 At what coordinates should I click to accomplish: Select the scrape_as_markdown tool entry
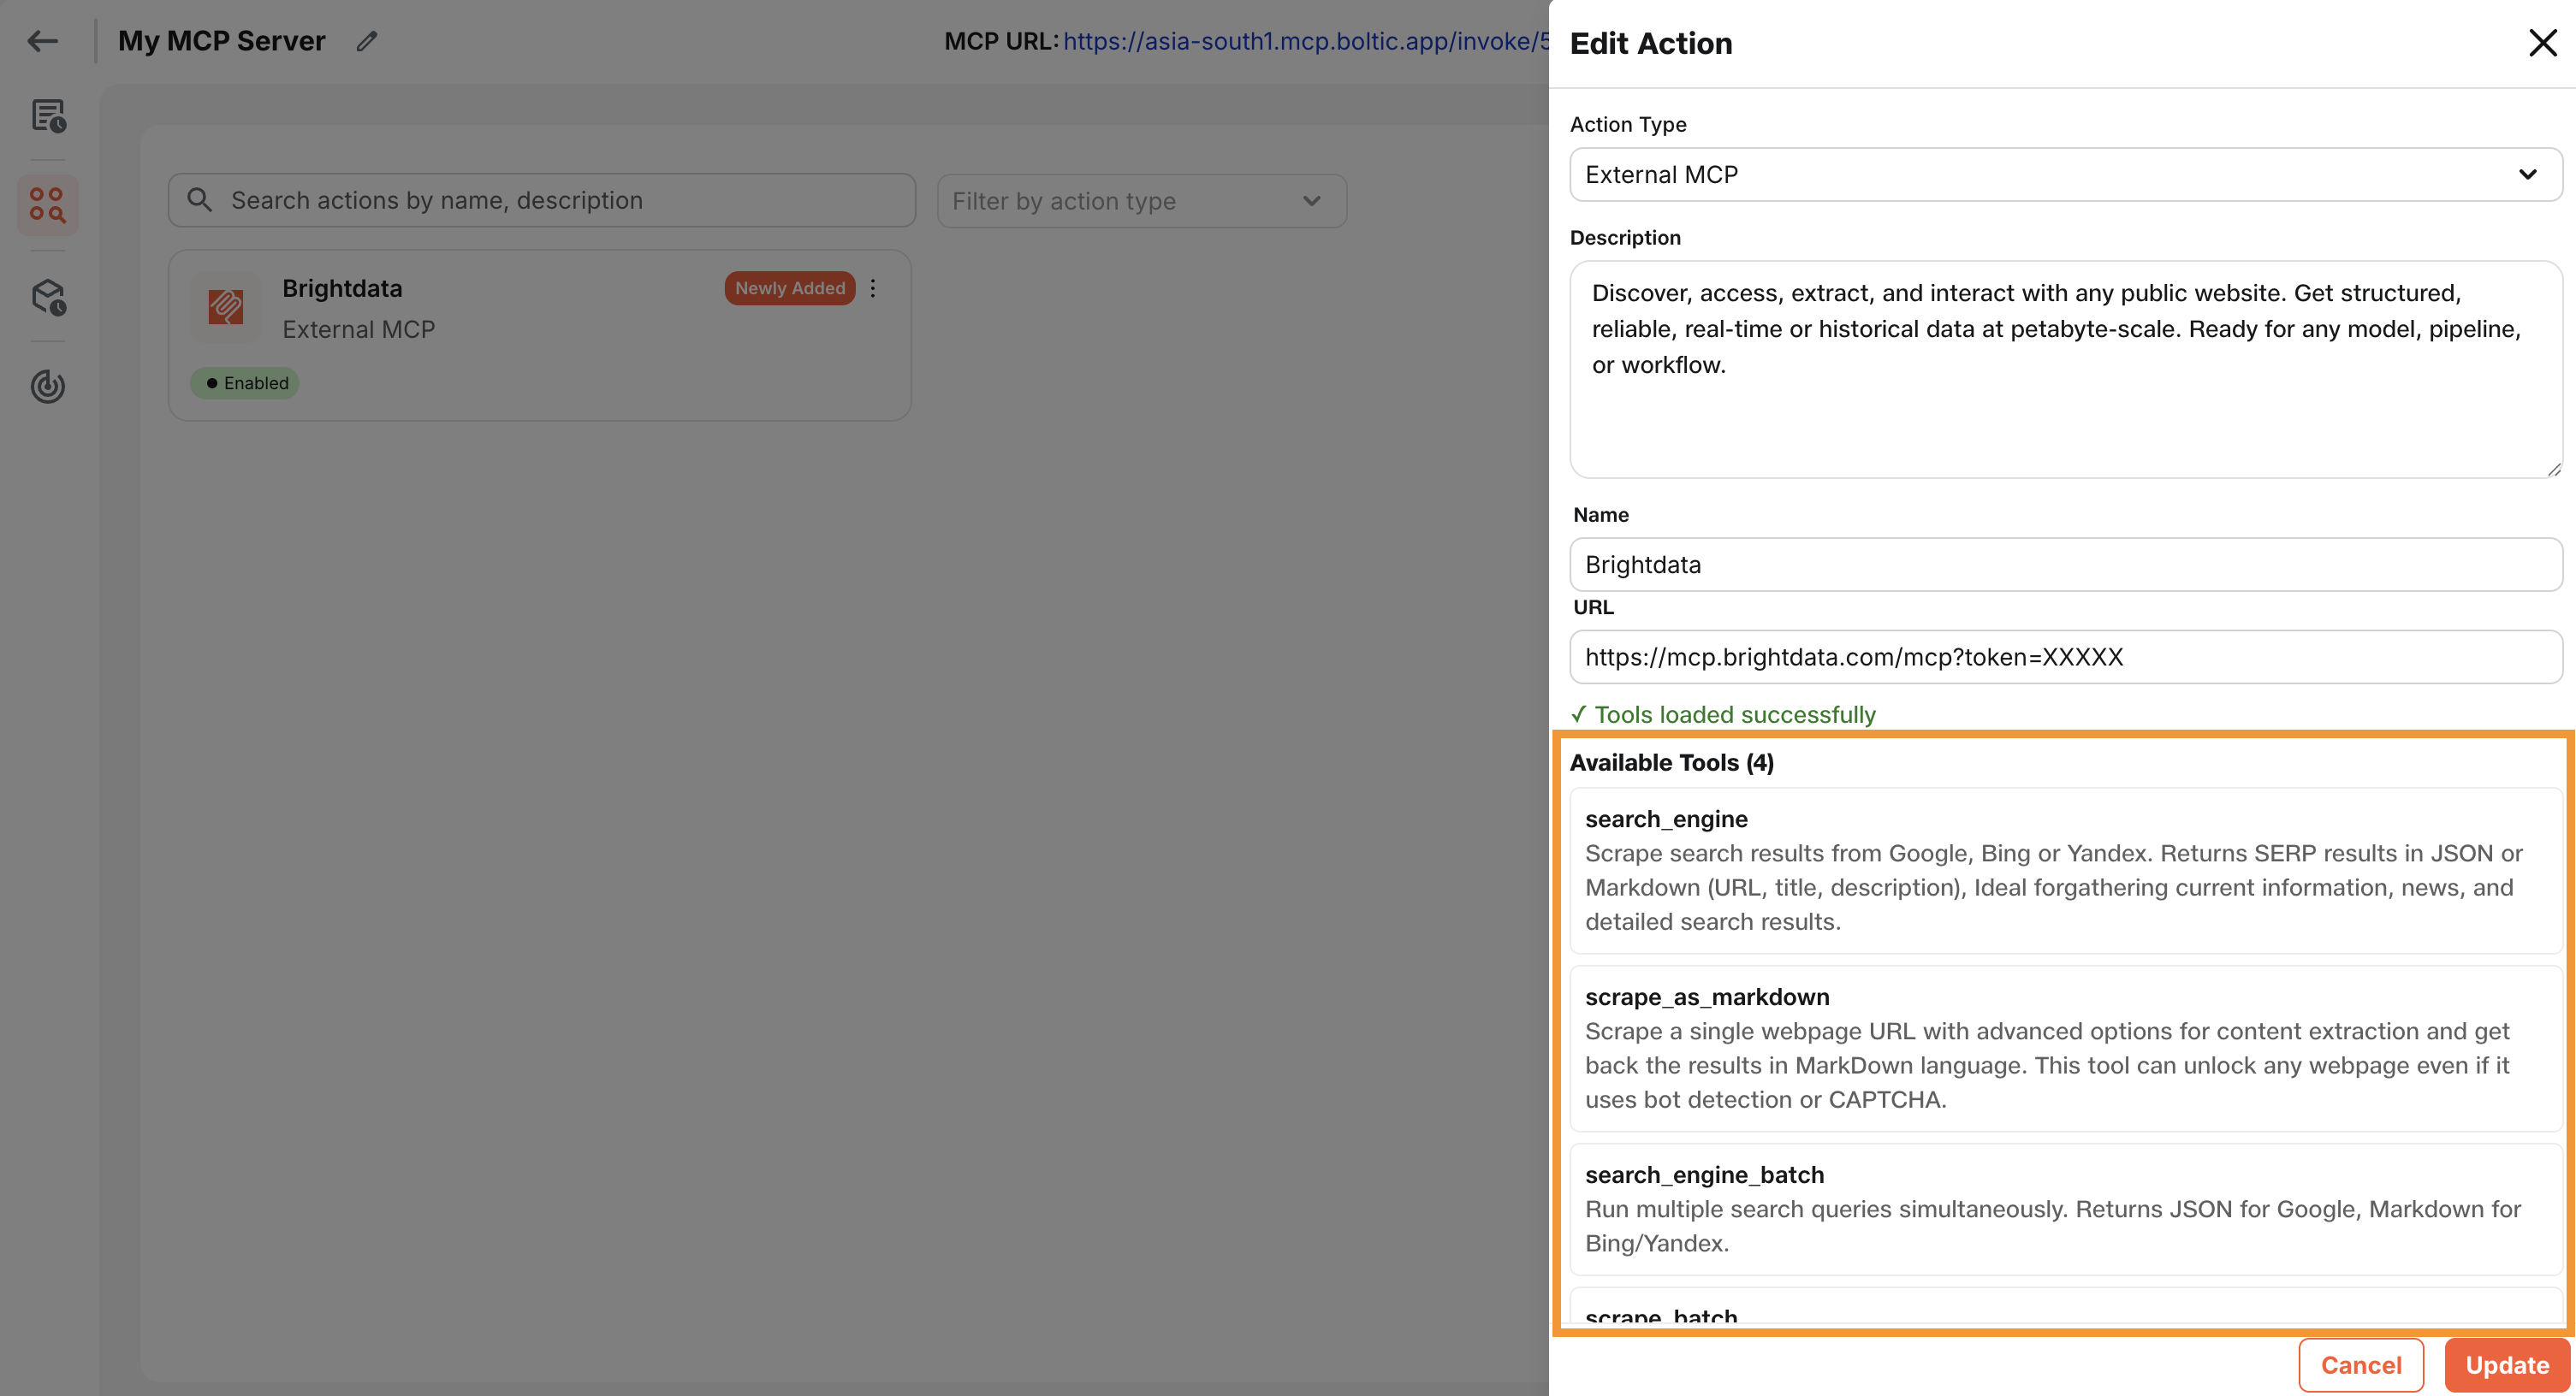click(2064, 1047)
